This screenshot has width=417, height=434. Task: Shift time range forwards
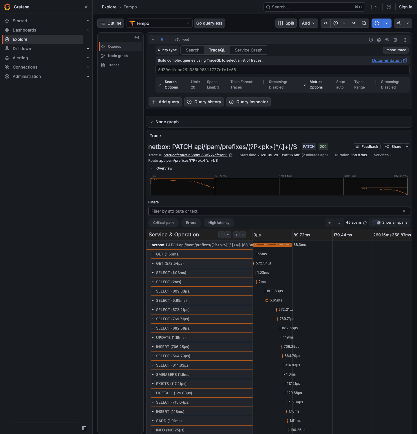pyautogui.click(x=354, y=23)
